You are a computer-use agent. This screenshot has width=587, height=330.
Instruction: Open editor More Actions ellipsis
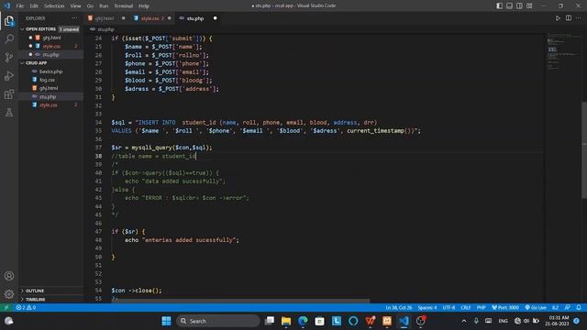click(579, 18)
